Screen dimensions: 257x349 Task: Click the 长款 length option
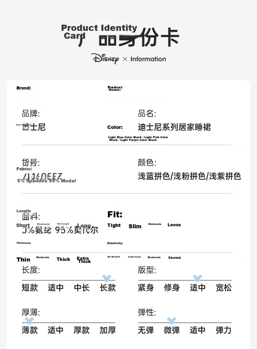pyautogui.click(x=108, y=288)
